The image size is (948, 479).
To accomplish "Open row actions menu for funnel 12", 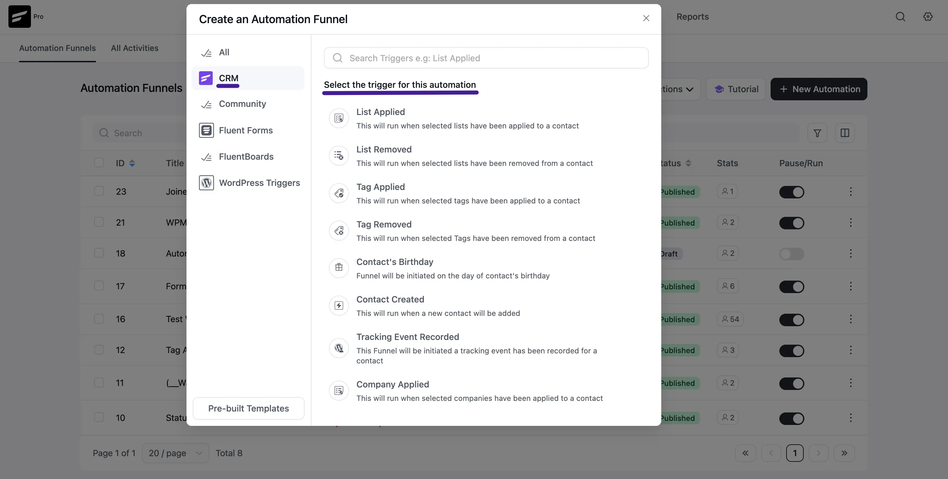I will click(x=851, y=350).
